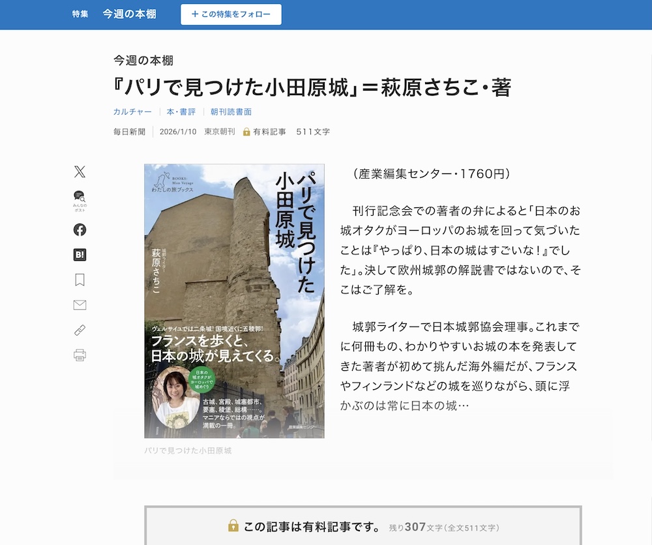
Task: Open the 朝刊読書面 category link
Action: (x=231, y=112)
